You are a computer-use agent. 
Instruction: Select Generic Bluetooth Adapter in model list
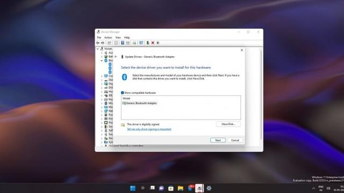click(x=140, y=103)
